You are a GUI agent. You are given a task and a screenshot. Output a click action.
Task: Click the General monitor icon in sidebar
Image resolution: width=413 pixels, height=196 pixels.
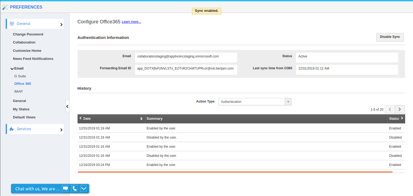point(12,24)
